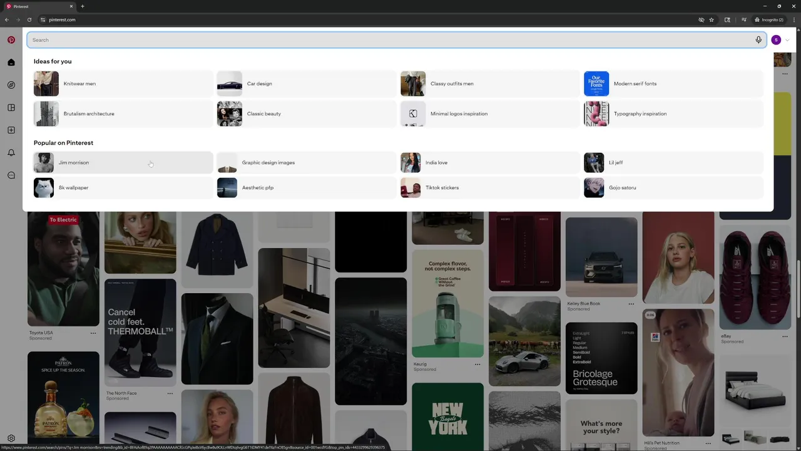Select Brutalism architecture idea
The image size is (801, 451).
[123, 113]
